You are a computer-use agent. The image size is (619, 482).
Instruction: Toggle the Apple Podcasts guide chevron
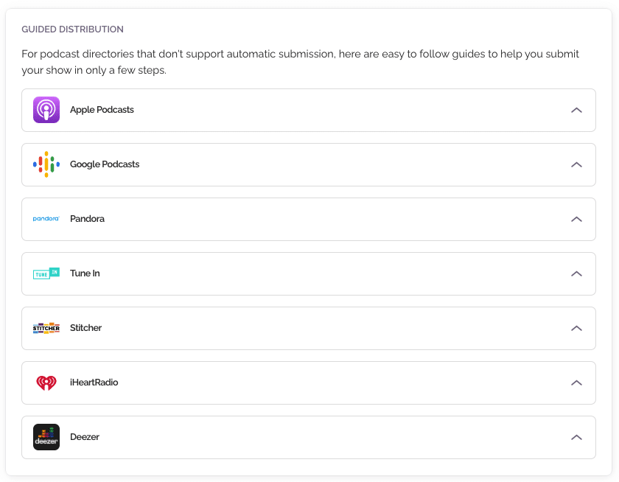point(576,110)
